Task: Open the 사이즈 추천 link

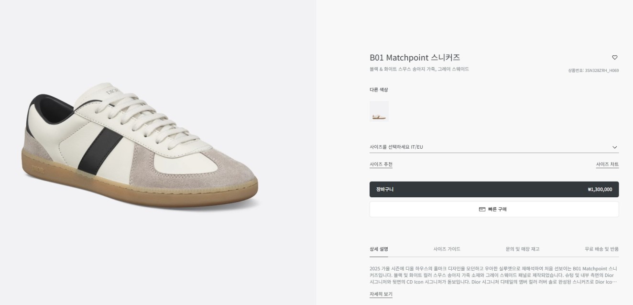Action: [x=381, y=164]
